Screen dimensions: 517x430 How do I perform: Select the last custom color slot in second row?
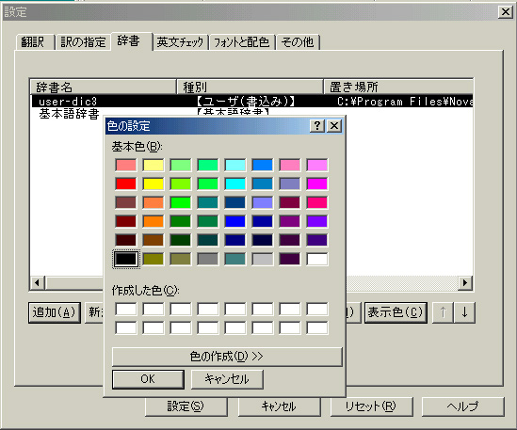point(316,327)
